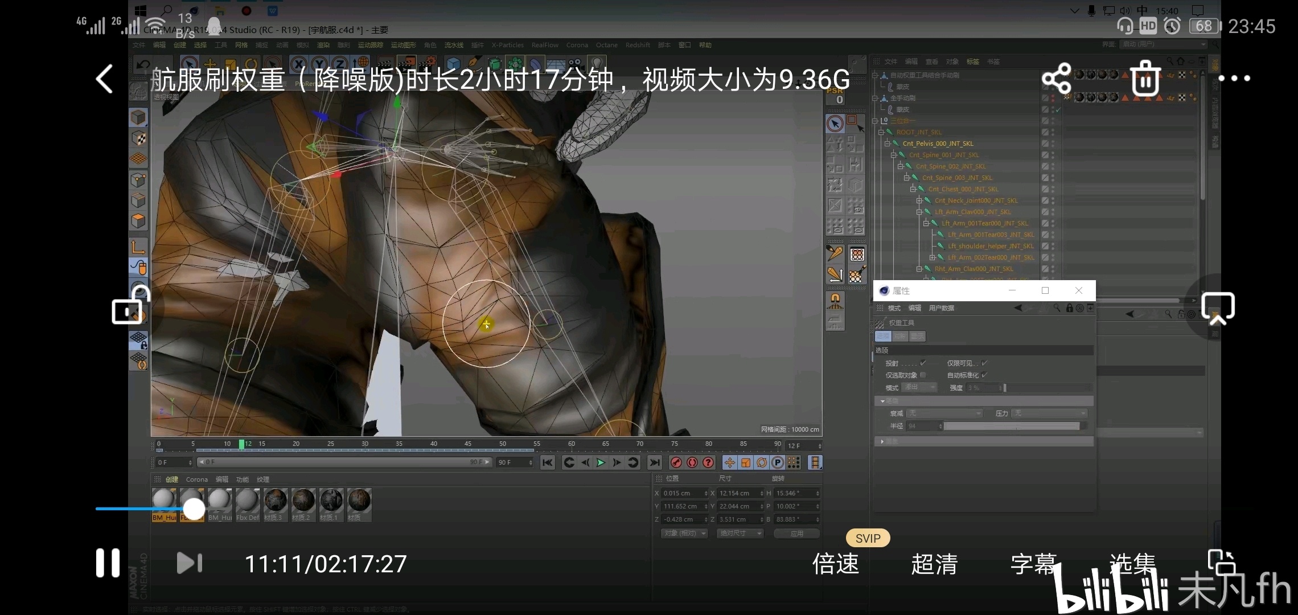
Task: Expand the Cnt_Neck_Joint000_JNT_SKL node
Action: [919, 200]
